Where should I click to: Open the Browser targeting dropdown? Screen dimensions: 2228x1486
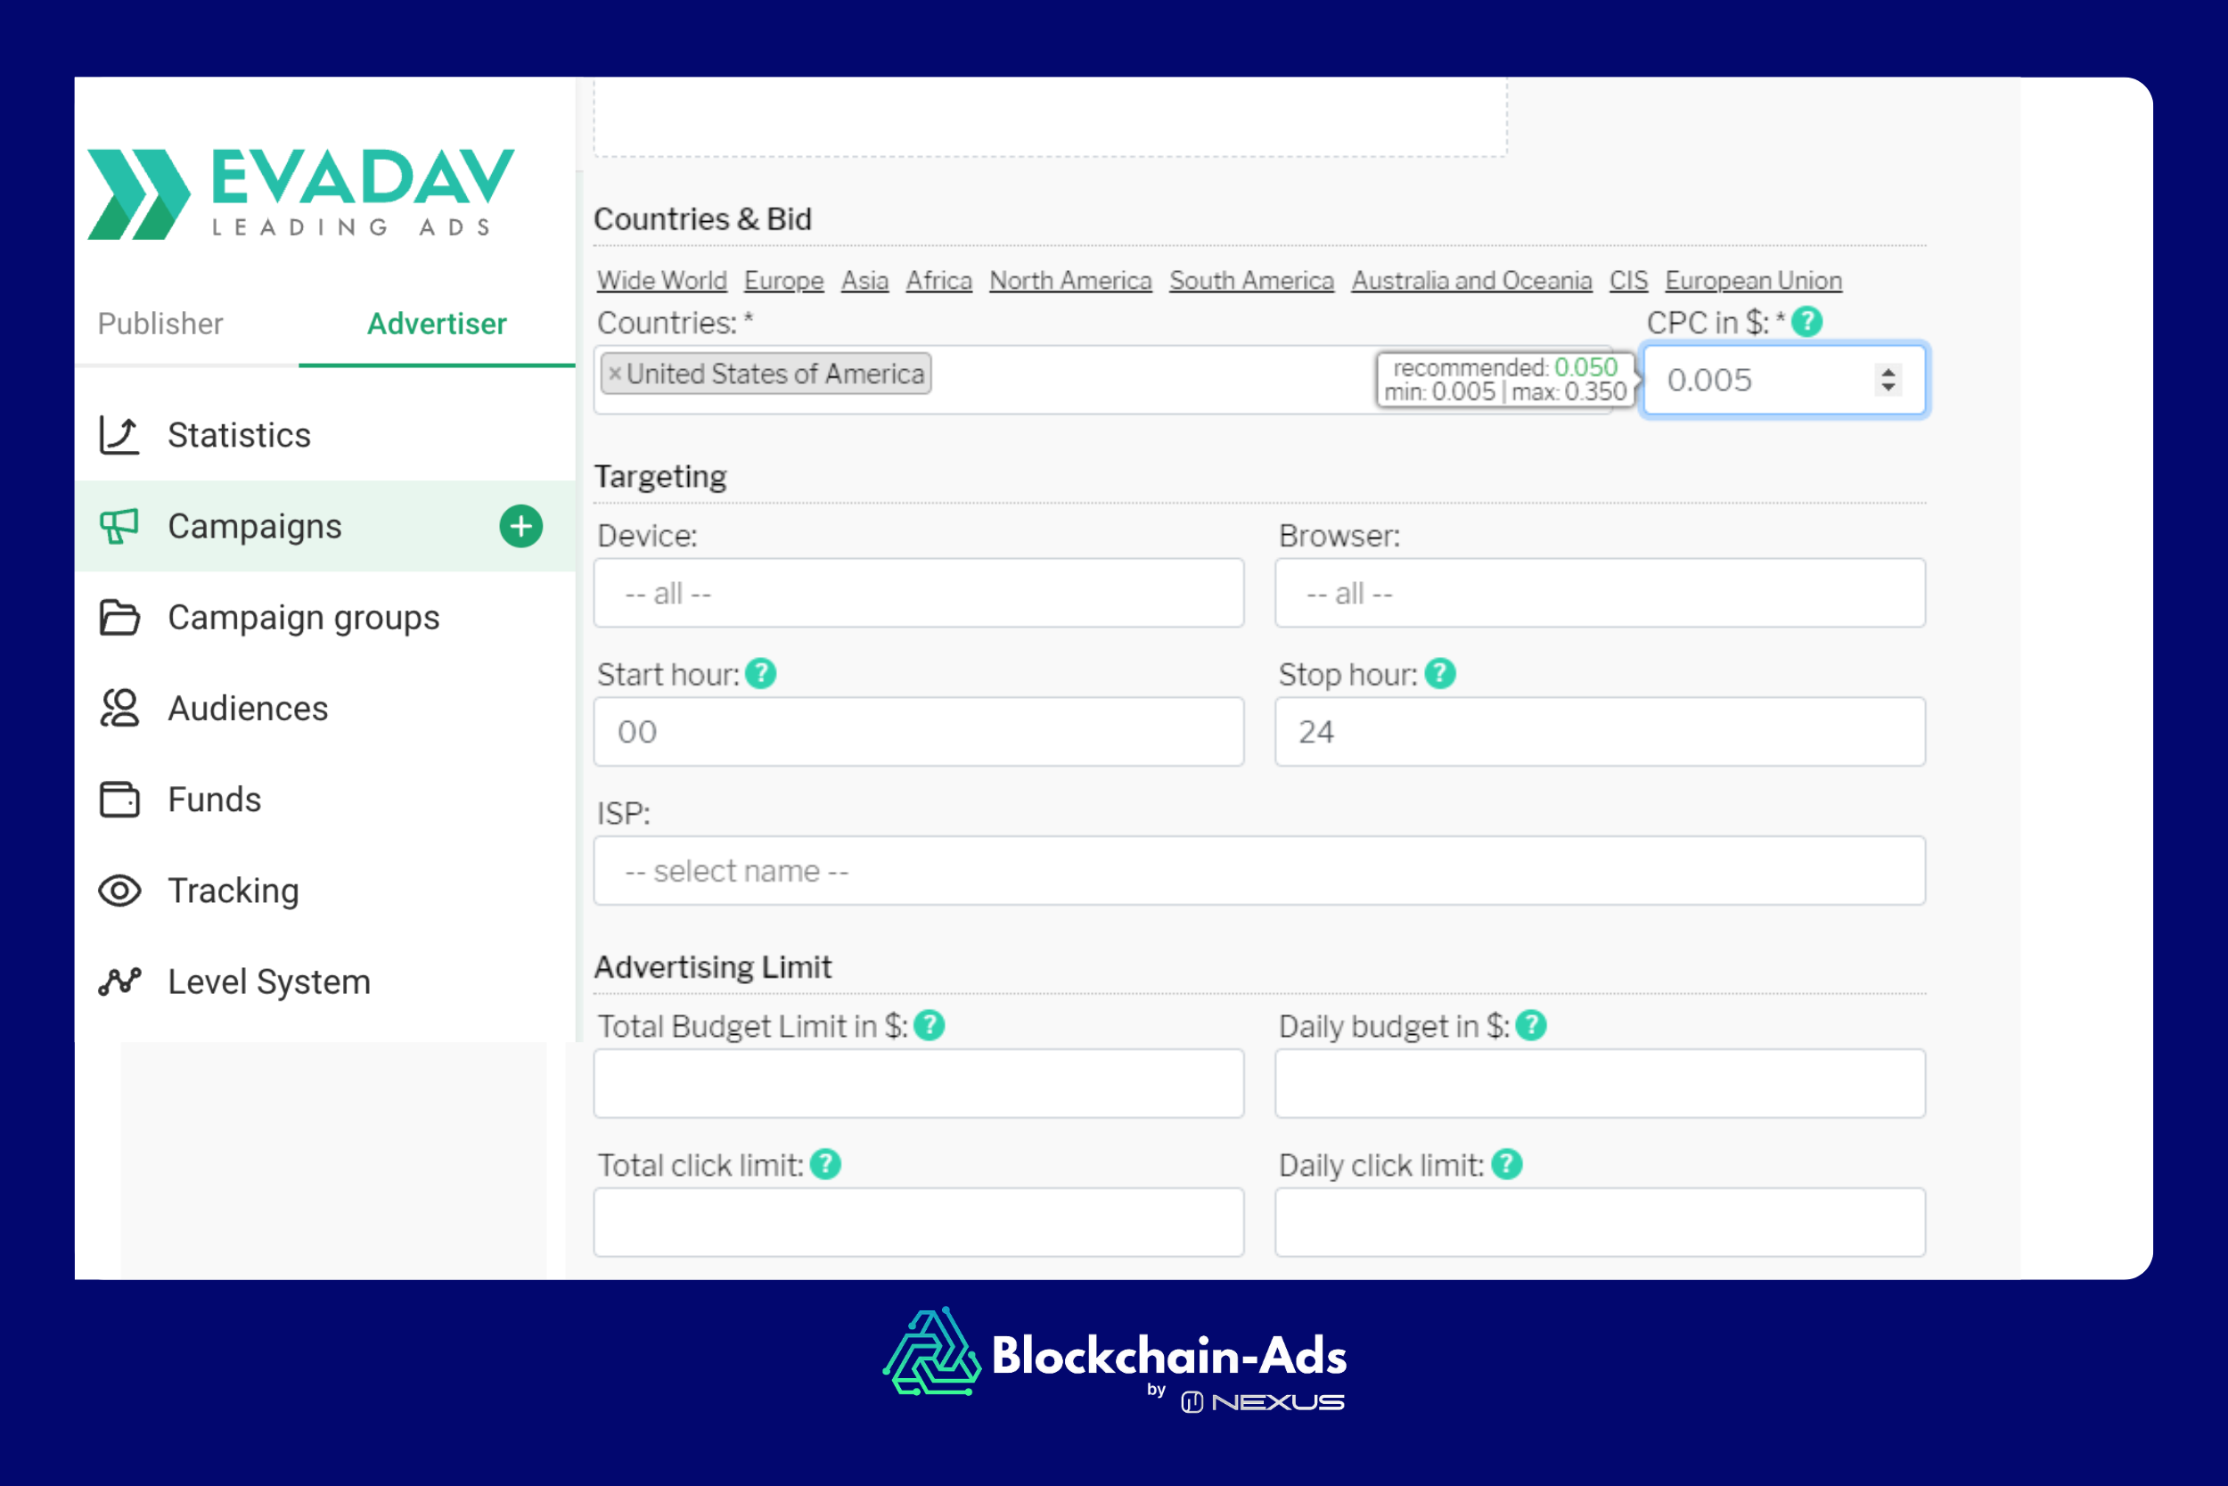tap(1599, 594)
